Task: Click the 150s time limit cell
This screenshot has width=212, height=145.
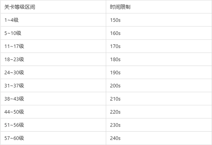Action: click(x=116, y=20)
